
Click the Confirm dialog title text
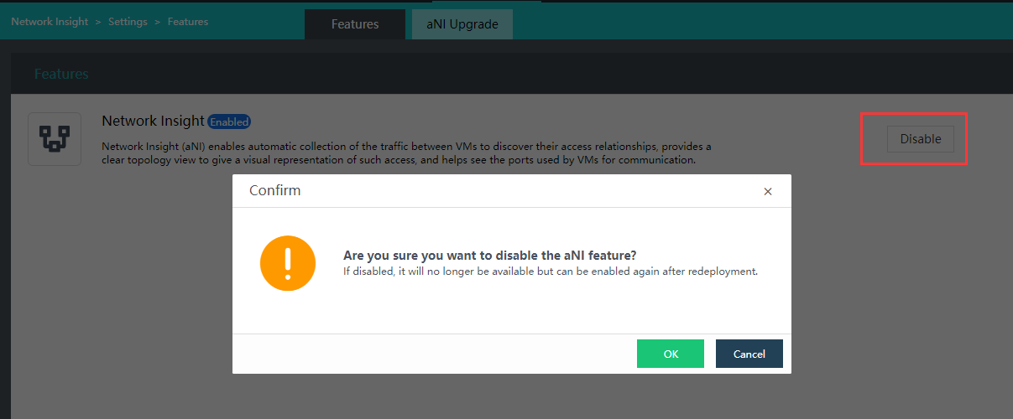275,190
